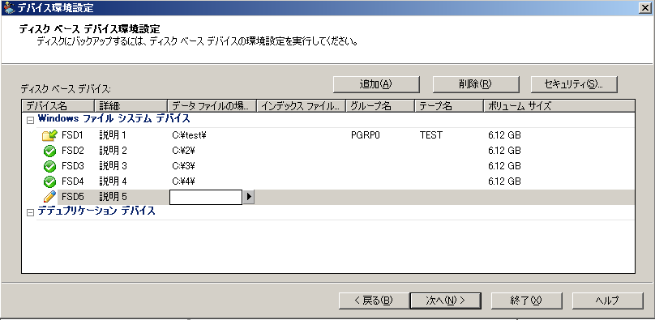The height and width of the screenshot is (320, 655).
Task: Click the 6.12 GB size in FSD4 row
Action: [x=504, y=182]
